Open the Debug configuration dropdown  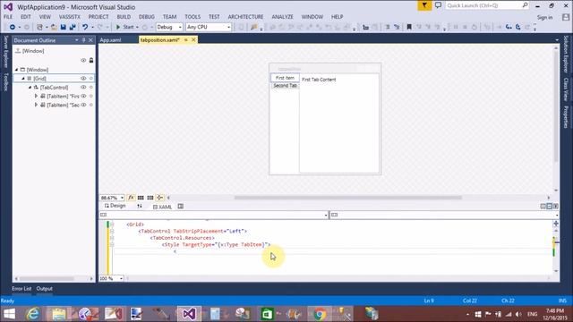tap(169, 27)
